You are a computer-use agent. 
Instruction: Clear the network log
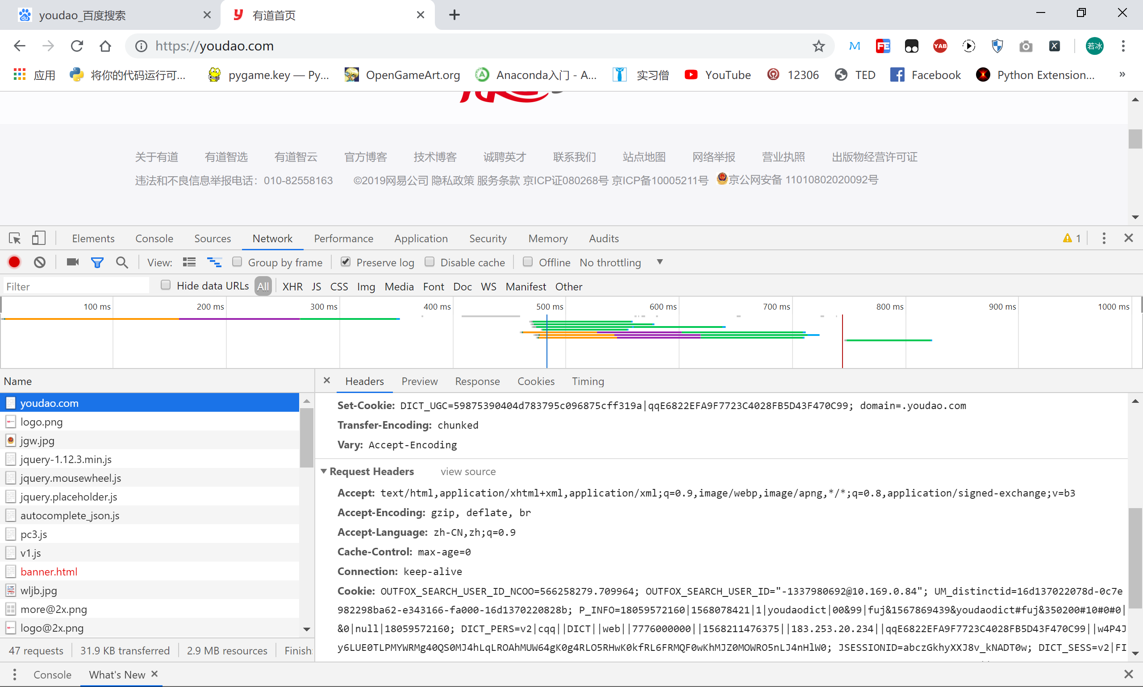click(x=40, y=262)
